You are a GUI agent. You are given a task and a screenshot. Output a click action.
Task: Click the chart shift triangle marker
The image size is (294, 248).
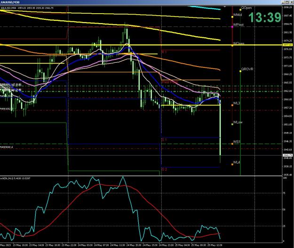click(x=225, y=7)
